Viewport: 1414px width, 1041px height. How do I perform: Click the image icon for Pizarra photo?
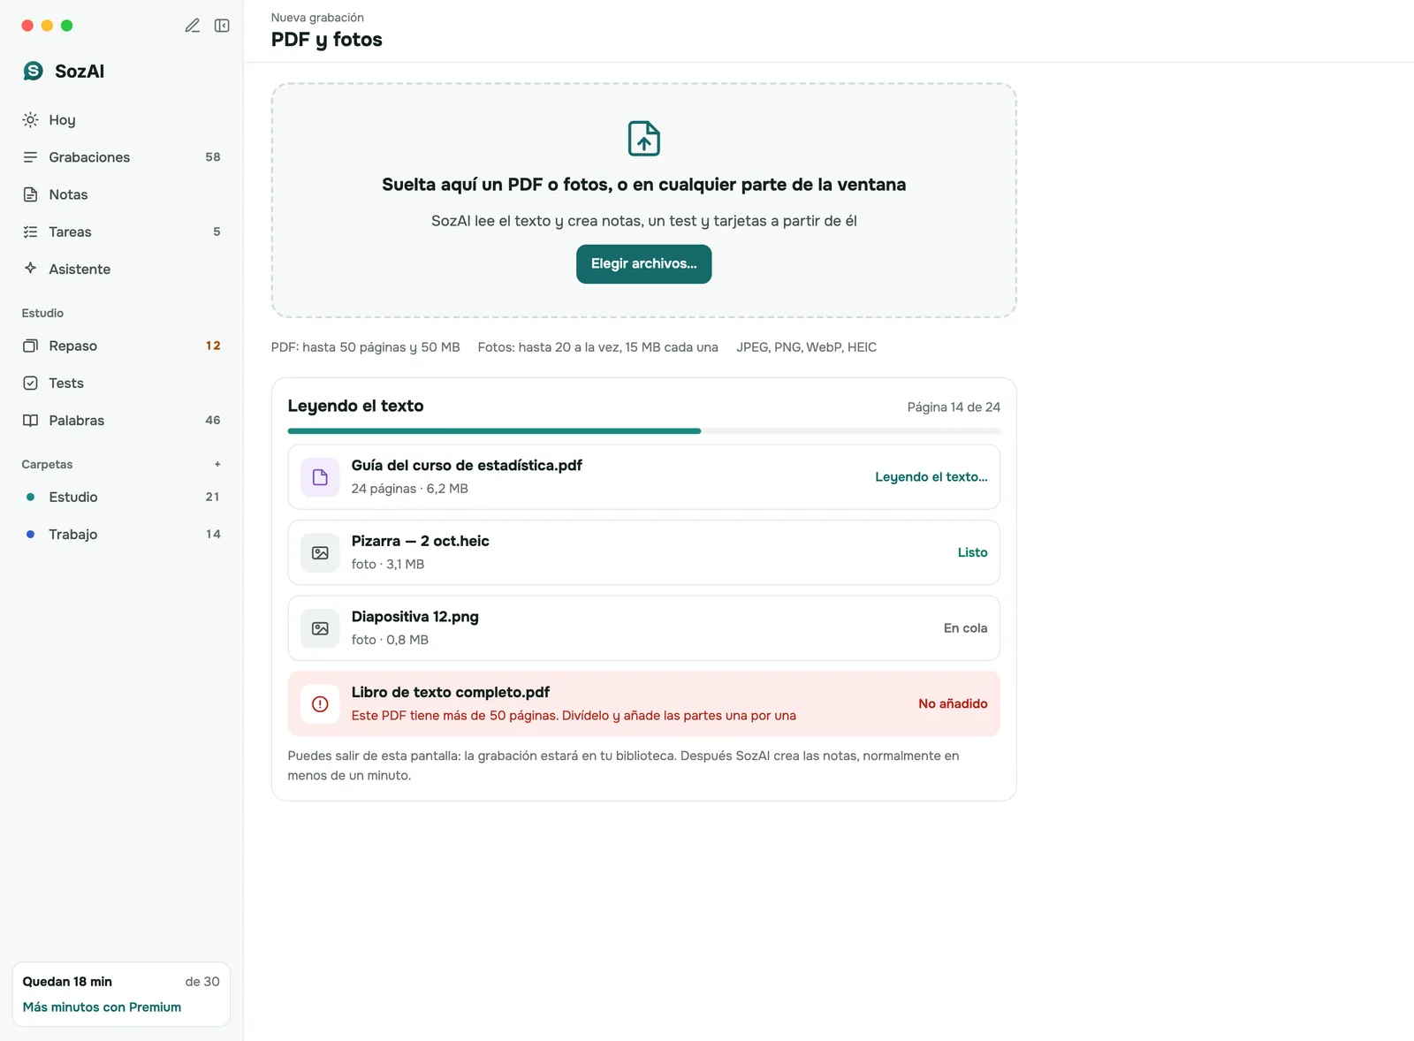click(x=320, y=552)
